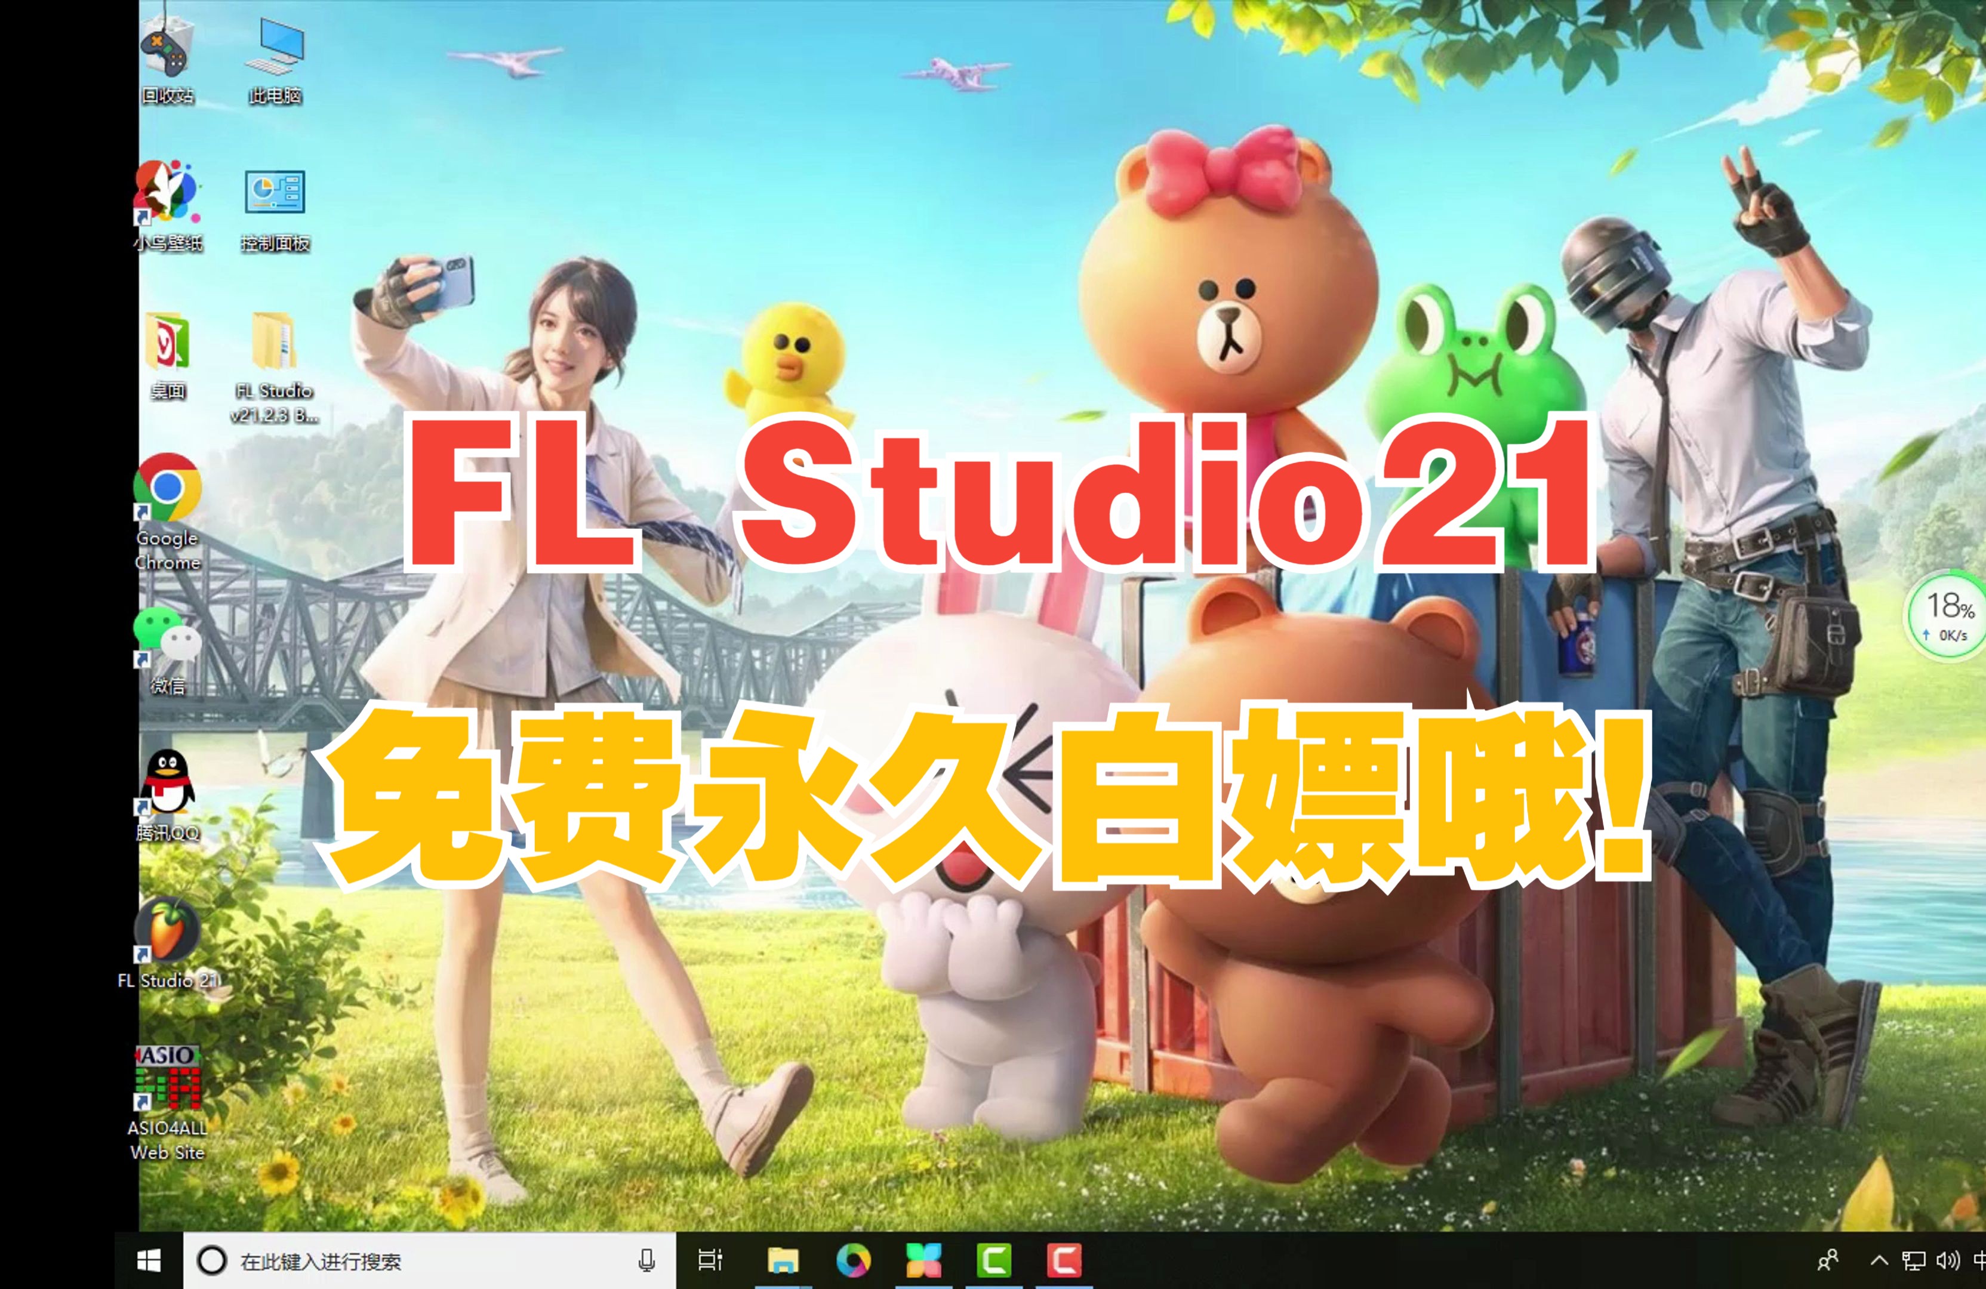Select the 腾讯QQ penguin shortcut
The image size is (1986, 1289).
167,795
